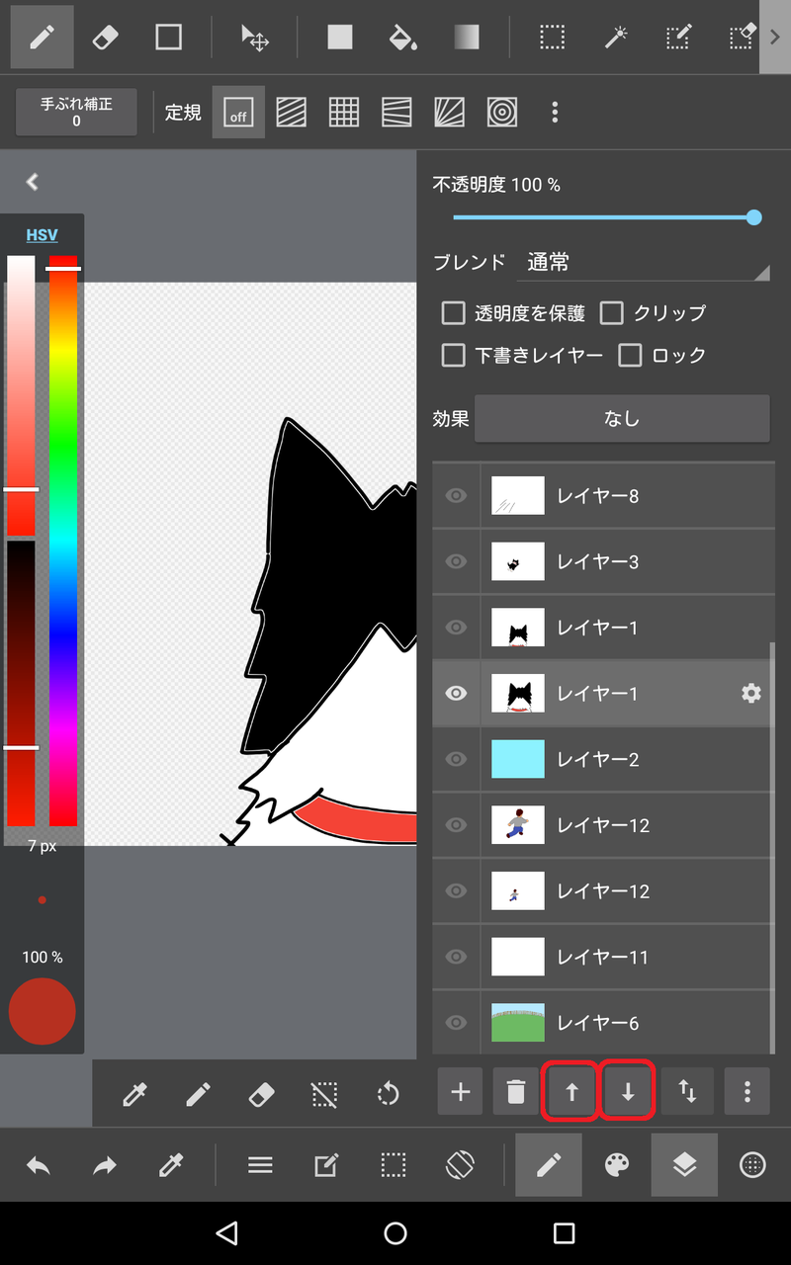Move the layer down with the down arrow
The height and width of the screenshot is (1265, 791).
[628, 1091]
